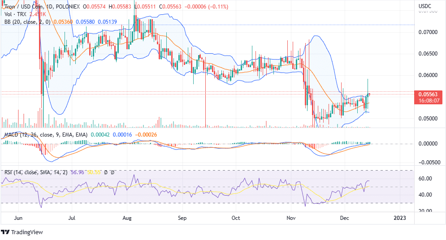Click the Tron / USD Coin symbol title
The height and width of the screenshot is (240, 446).
[x=24, y=6]
